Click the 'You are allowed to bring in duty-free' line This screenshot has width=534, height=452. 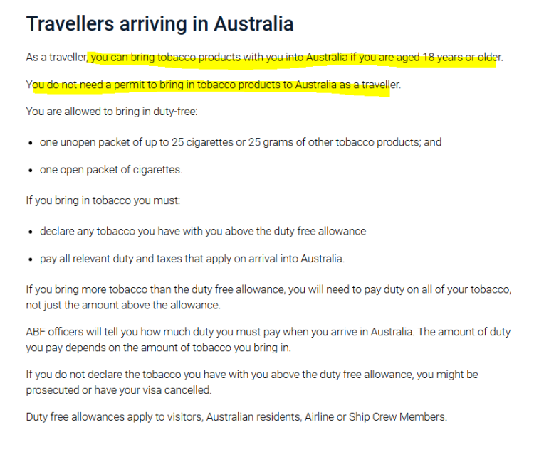pyautogui.click(x=112, y=112)
